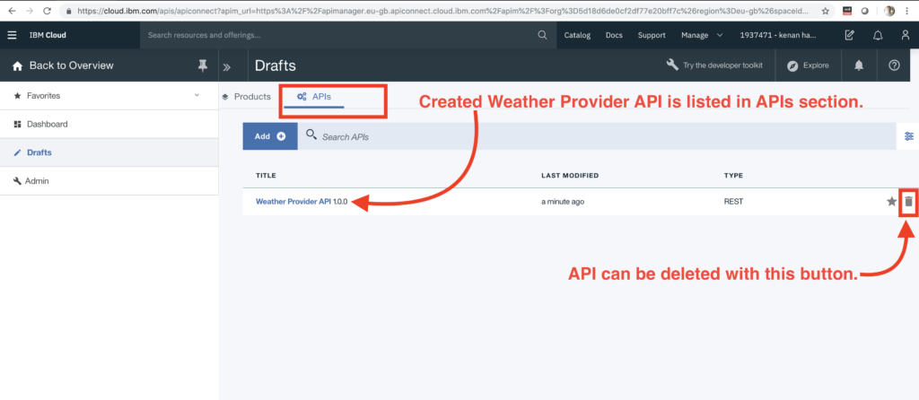Expand navigation with the double chevron
Image resolution: width=919 pixels, height=400 pixels.
tap(227, 66)
